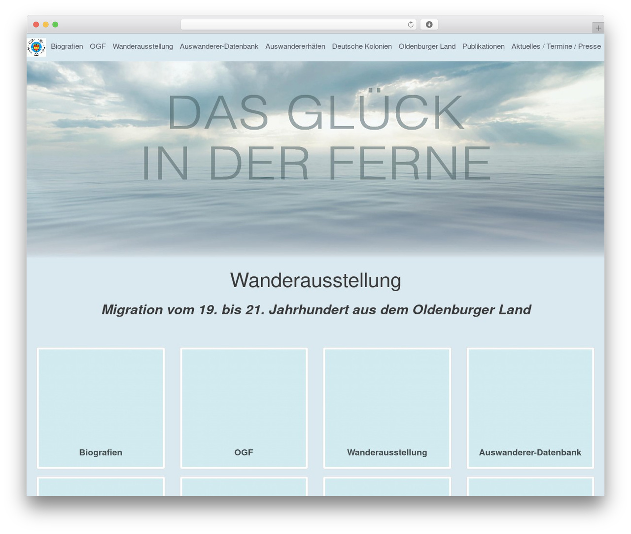Reload page with the refresh icon
The width and height of the screenshot is (631, 534).
point(410,25)
